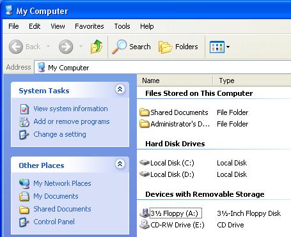291x237 pixels.
Task: Click the sidebar Shared Documents folder icon
Action: pos(24,210)
